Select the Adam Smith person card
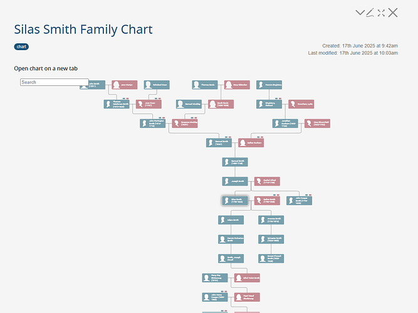Image resolution: width=418 pixels, height=313 pixels. tap(231, 220)
